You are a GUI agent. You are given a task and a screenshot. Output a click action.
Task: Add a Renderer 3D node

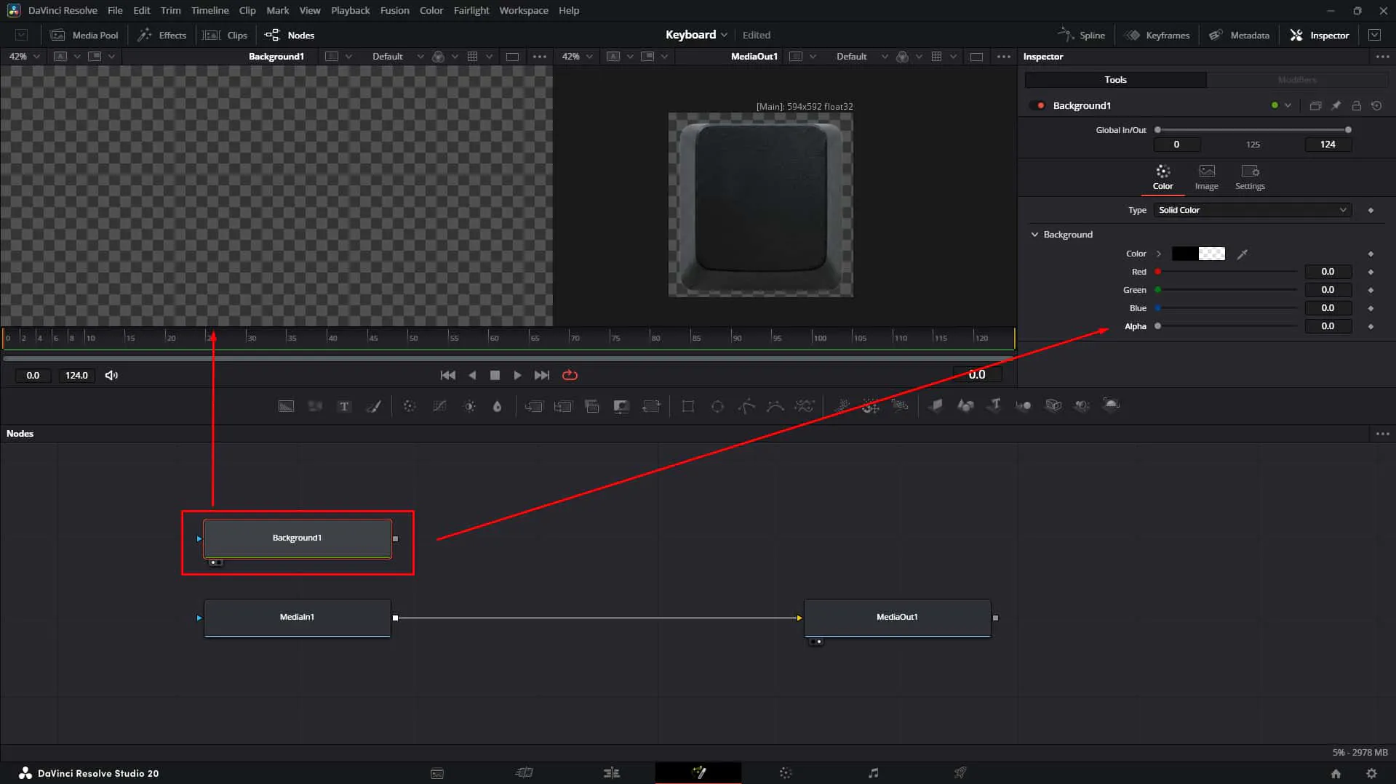[x=1112, y=405]
